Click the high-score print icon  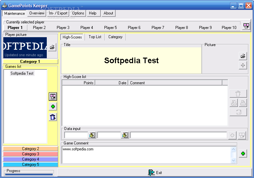click(x=243, y=103)
